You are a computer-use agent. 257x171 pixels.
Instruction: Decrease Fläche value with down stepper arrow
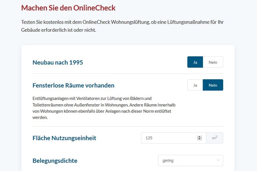coord(199,139)
